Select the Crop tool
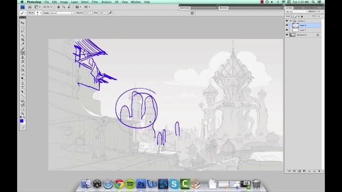The image size is (342, 192). pos(22,39)
